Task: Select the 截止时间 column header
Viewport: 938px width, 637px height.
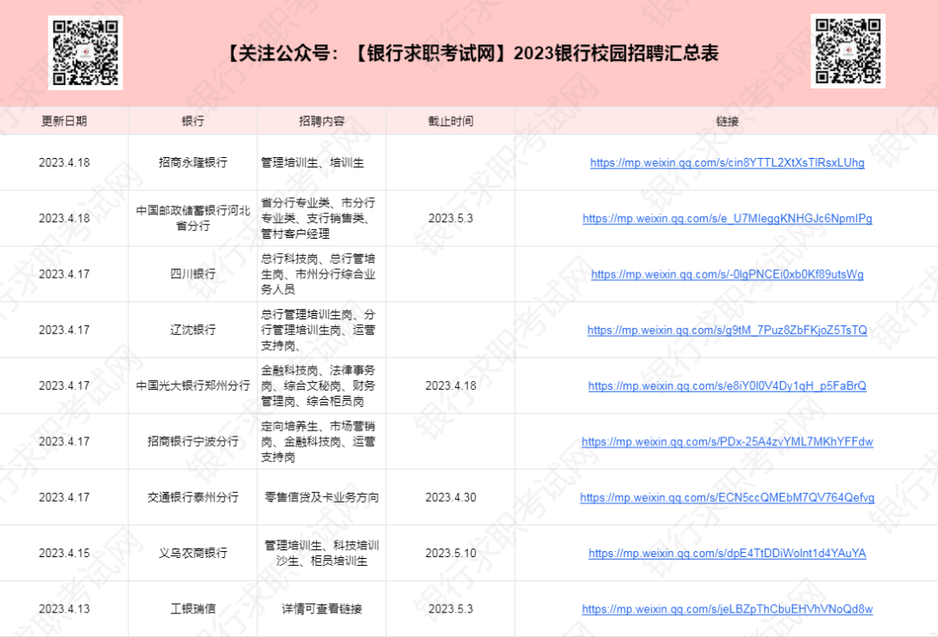Action: pyautogui.click(x=451, y=121)
